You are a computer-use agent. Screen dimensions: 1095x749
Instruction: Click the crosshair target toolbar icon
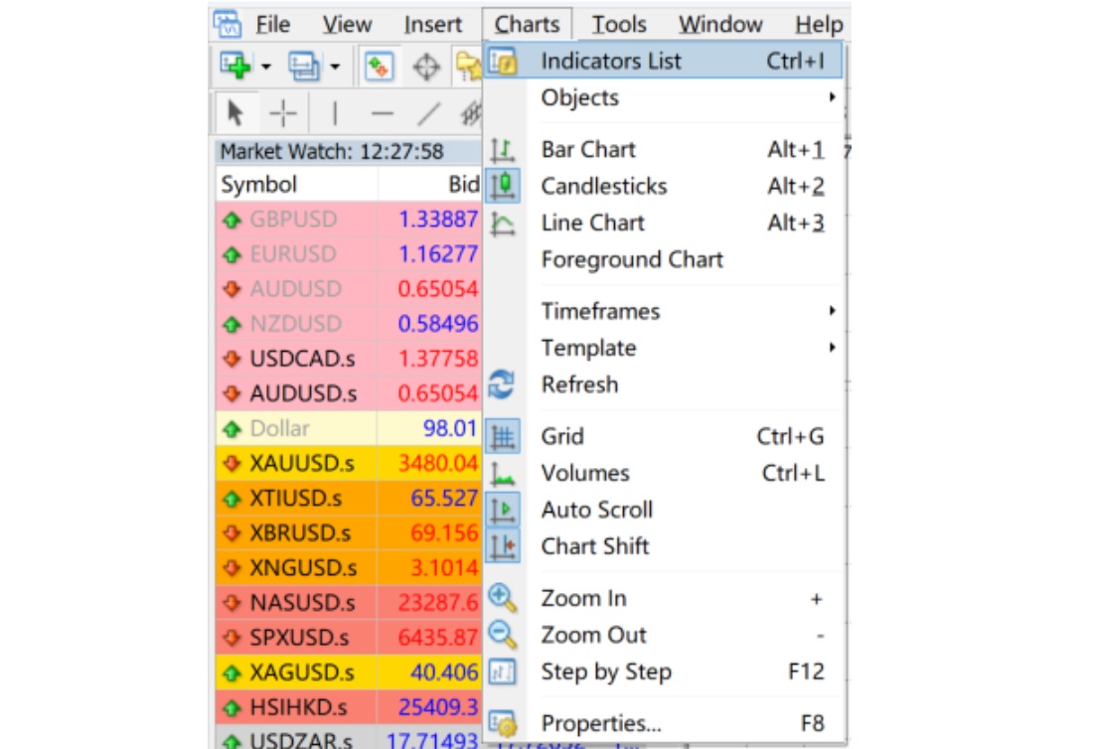(426, 67)
